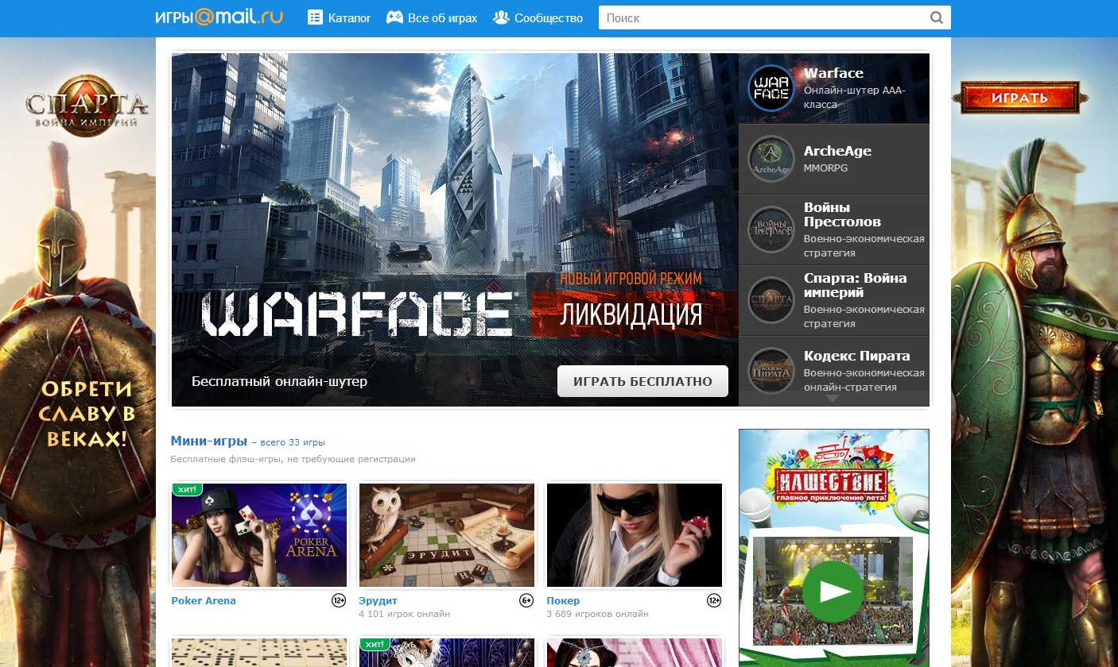
Task: Select the ArcheAge round logo icon
Action: pos(771,159)
